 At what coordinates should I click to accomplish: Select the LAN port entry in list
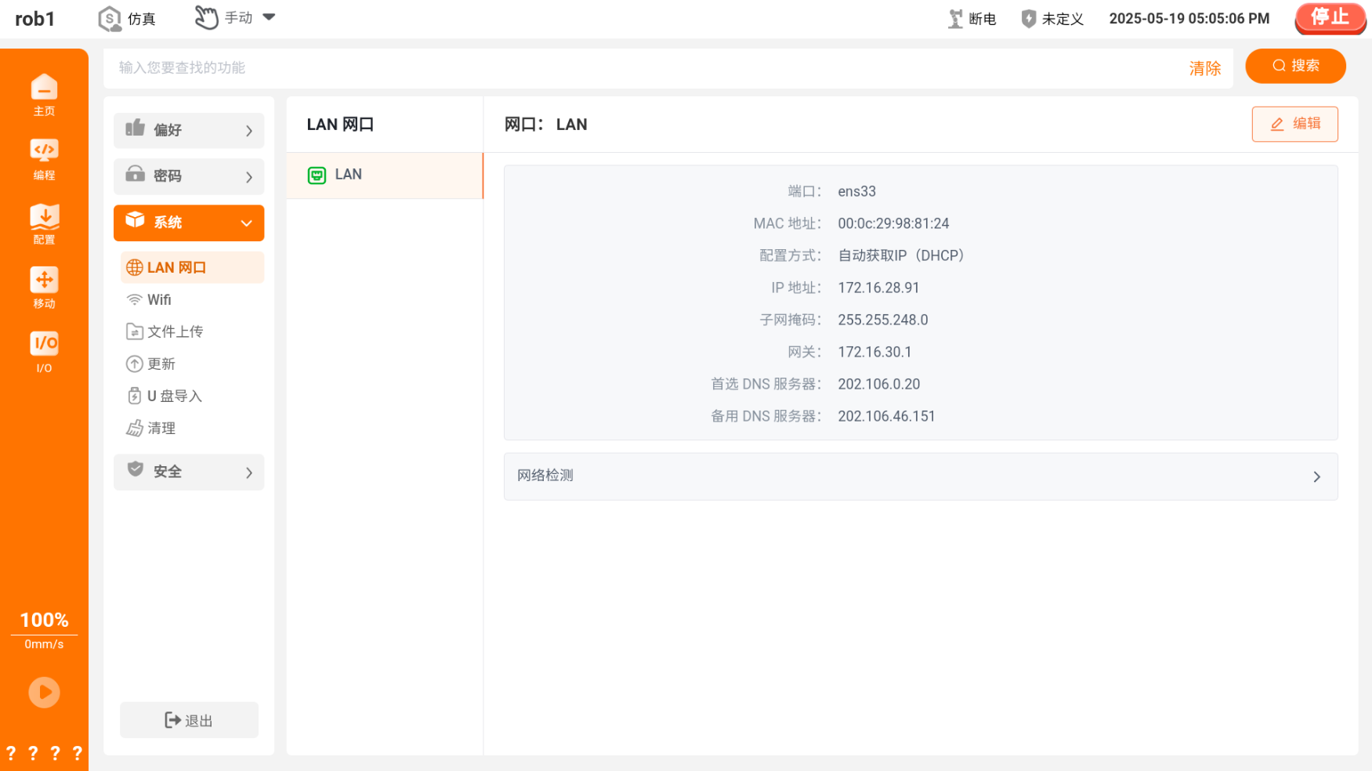click(385, 175)
